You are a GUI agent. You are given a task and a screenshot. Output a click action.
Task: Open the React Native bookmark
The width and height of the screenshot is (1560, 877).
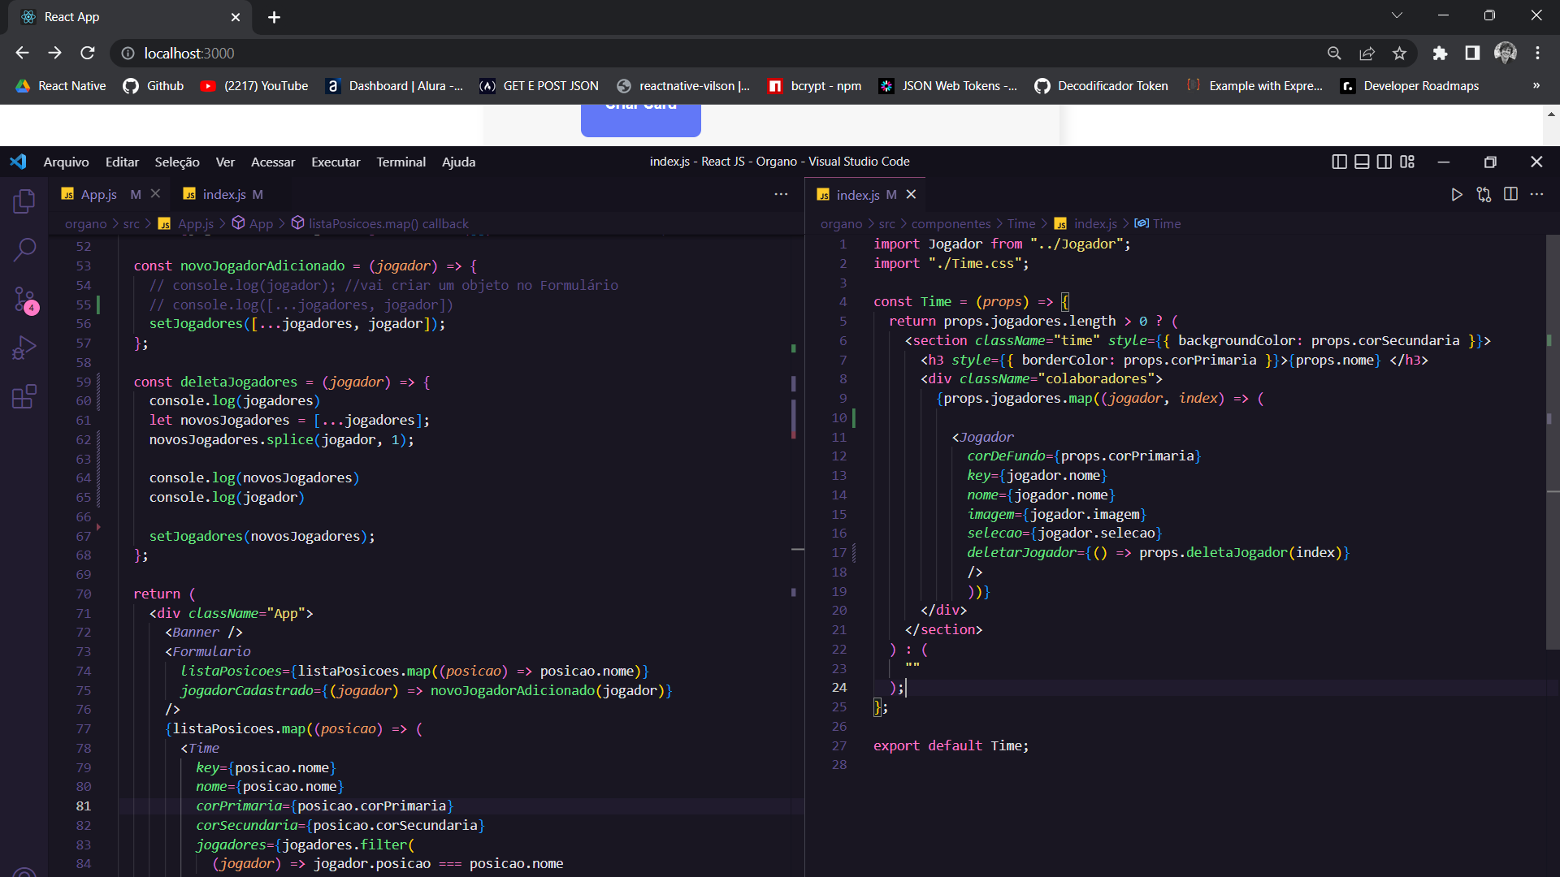pos(61,86)
